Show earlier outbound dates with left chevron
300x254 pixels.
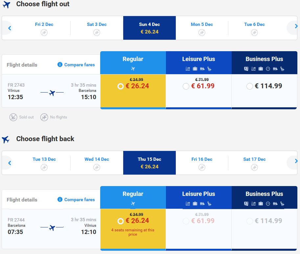[10, 28]
